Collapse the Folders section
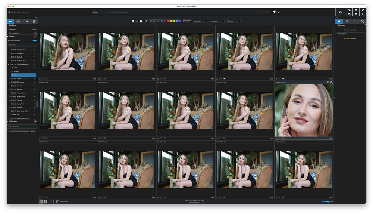Viewport: 373px width, 213px height. point(7,37)
